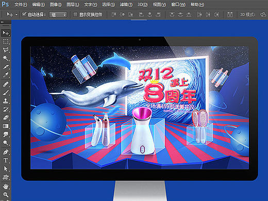268x201 pixels.
Task: Open the 编辑(E) menu
Action: tap(39, 5)
